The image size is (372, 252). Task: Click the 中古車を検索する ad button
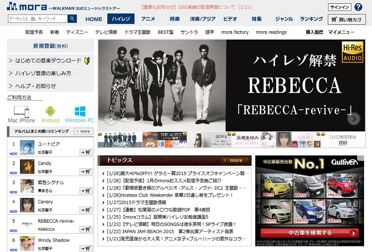pyautogui.click(x=309, y=233)
